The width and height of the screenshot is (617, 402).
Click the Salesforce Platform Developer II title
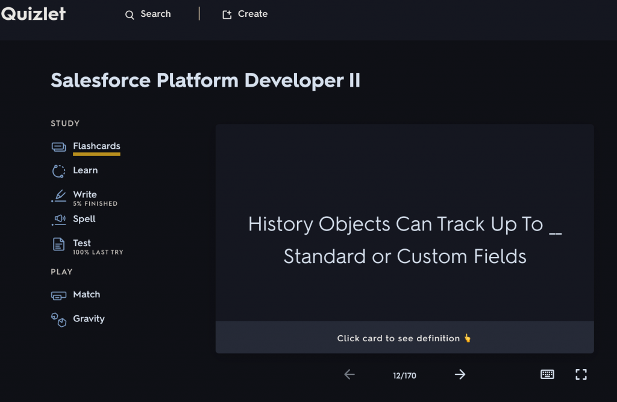tap(205, 81)
